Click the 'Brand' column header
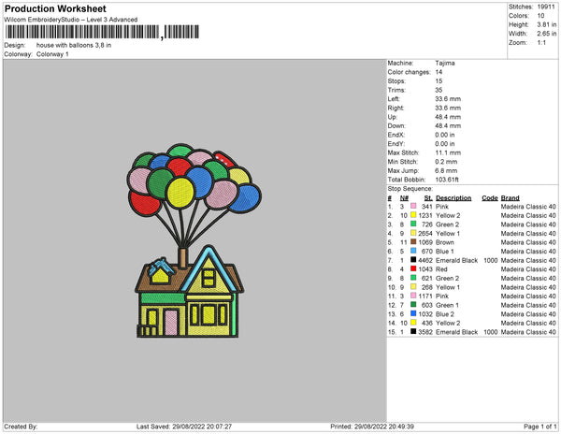561x434 pixels. tap(510, 198)
